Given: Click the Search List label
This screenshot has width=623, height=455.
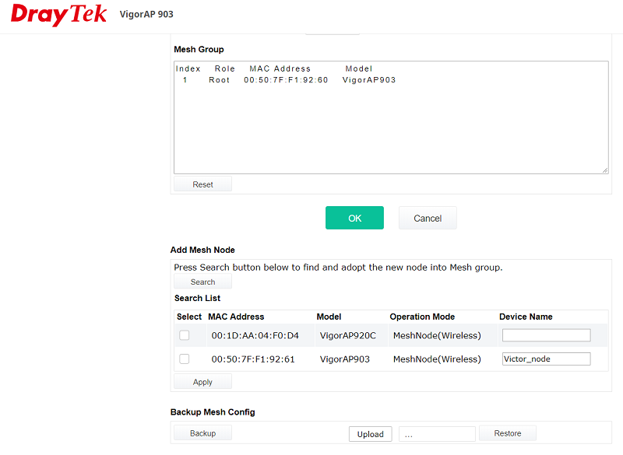Looking at the screenshot, I should point(197,298).
